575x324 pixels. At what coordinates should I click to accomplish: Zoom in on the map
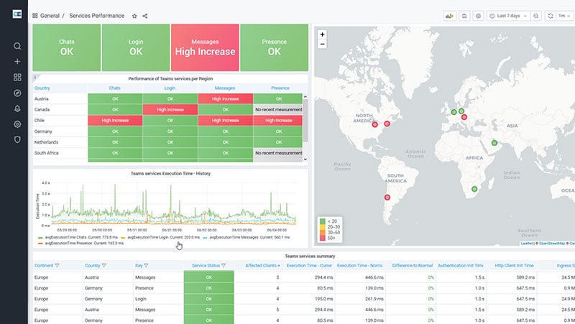[x=322, y=34]
